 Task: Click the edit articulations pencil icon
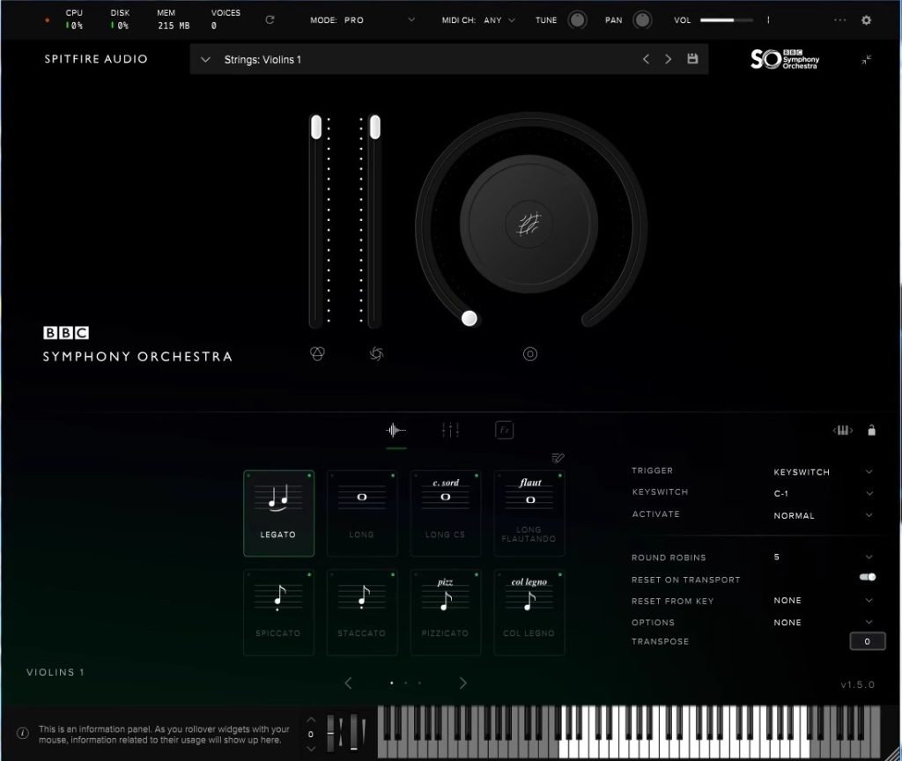pos(557,457)
